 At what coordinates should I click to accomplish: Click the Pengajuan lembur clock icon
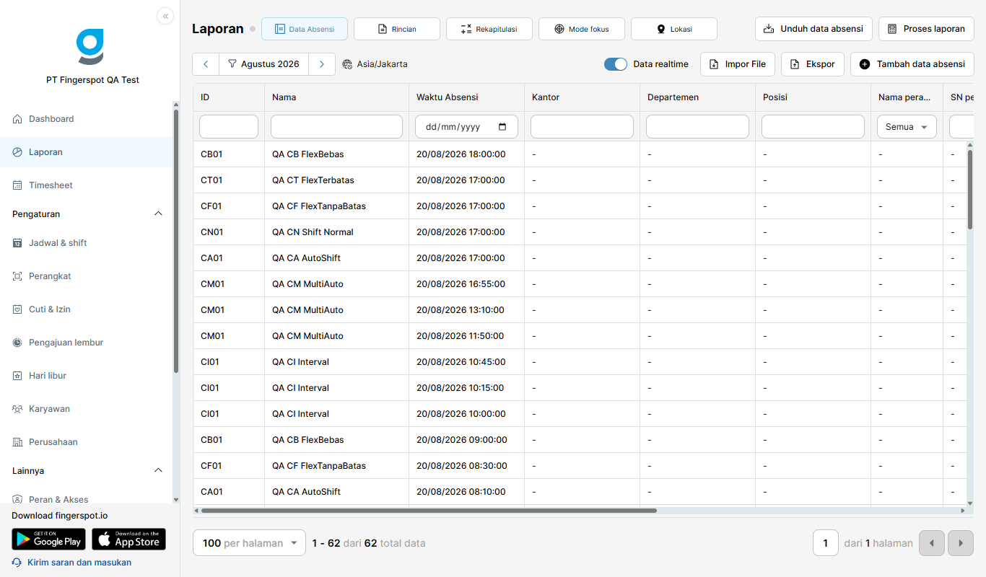(17, 343)
